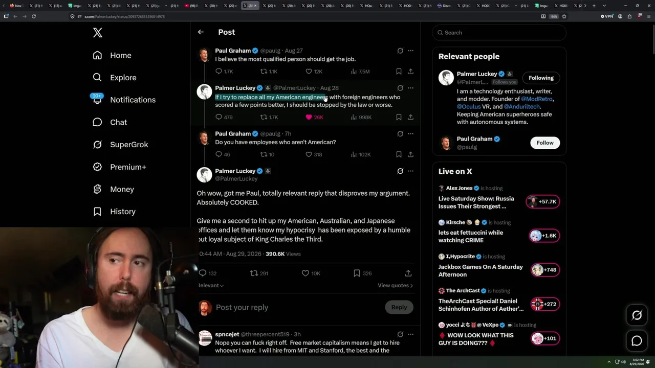Bookmark this page with the star icon
The image size is (655, 368).
coord(564,16)
